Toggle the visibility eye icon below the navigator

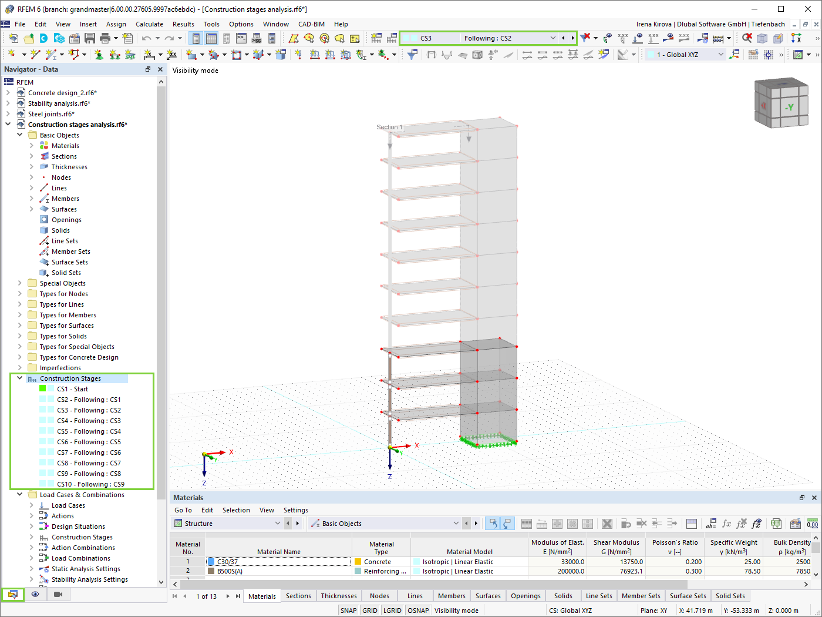click(35, 595)
